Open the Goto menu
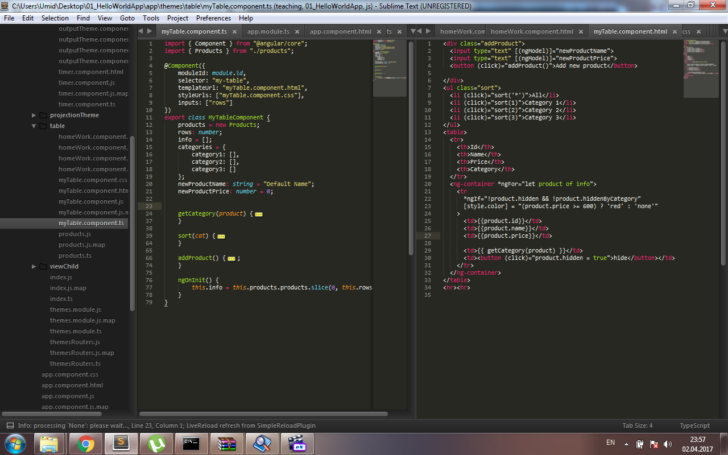The image size is (728, 455). pos(127,18)
